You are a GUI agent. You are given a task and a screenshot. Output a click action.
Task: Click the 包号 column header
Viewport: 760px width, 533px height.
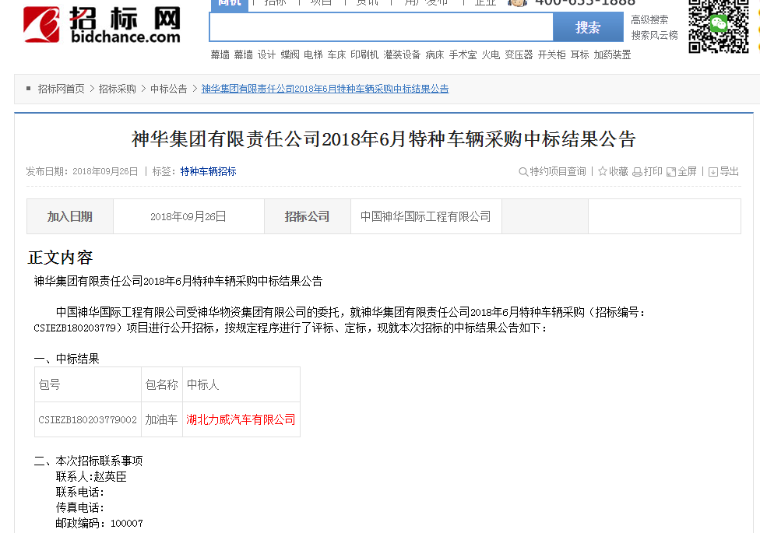tap(88, 384)
